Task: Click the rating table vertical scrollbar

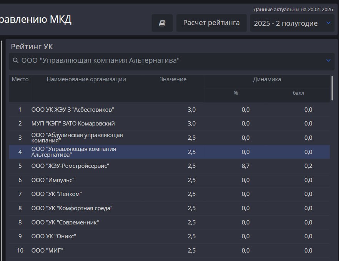Action: [332, 88]
